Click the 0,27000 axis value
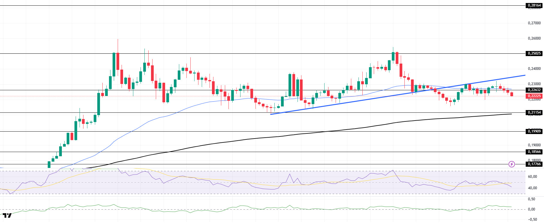 (x=534, y=23)
